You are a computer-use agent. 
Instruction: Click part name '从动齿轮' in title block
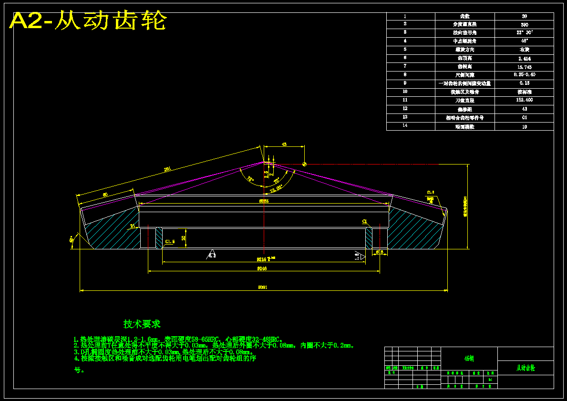(x=526, y=368)
